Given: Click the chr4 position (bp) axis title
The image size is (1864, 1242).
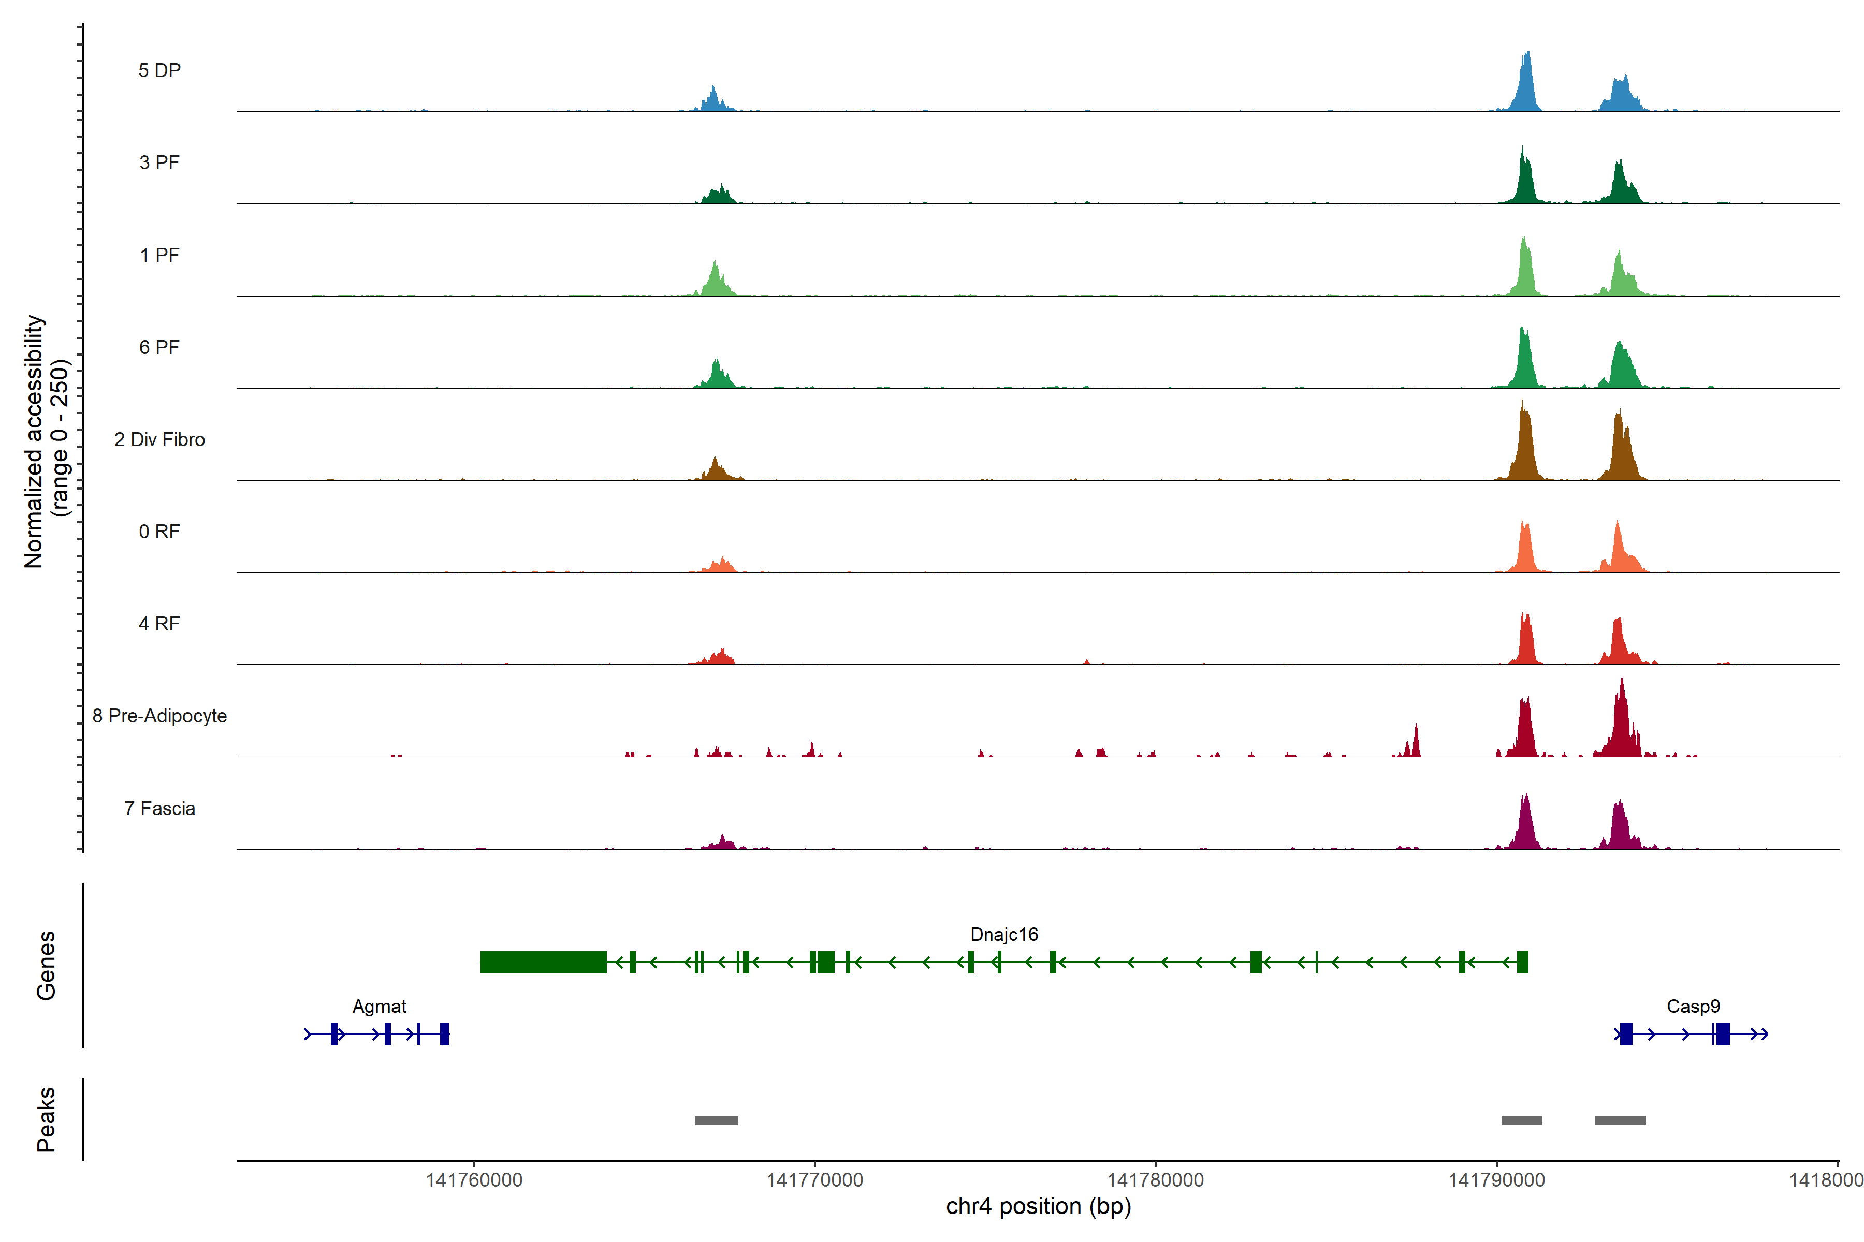Looking at the screenshot, I should click(1038, 1206).
